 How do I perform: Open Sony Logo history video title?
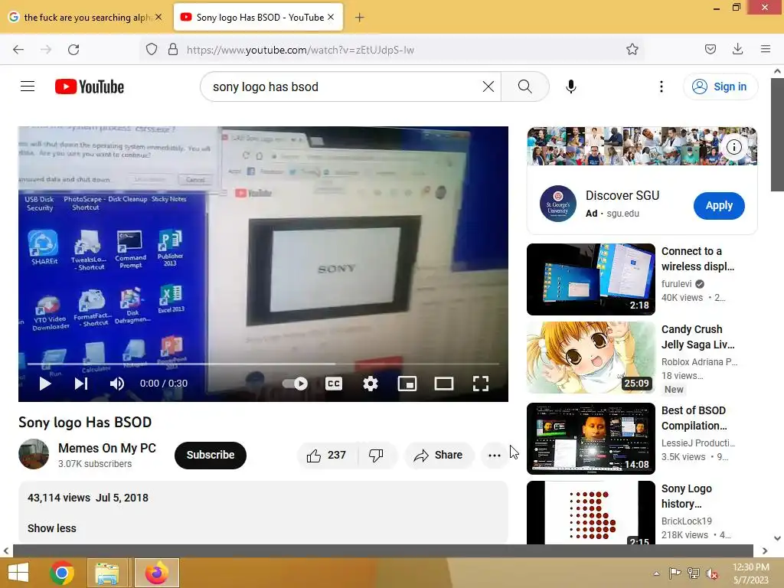point(686,496)
